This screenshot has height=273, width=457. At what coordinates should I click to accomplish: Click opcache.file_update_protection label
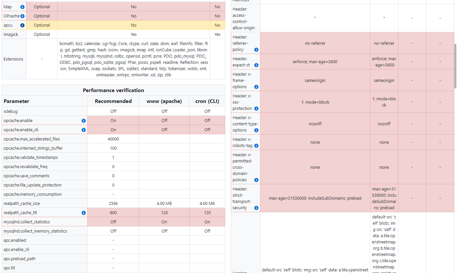click(x=33, y=185)
